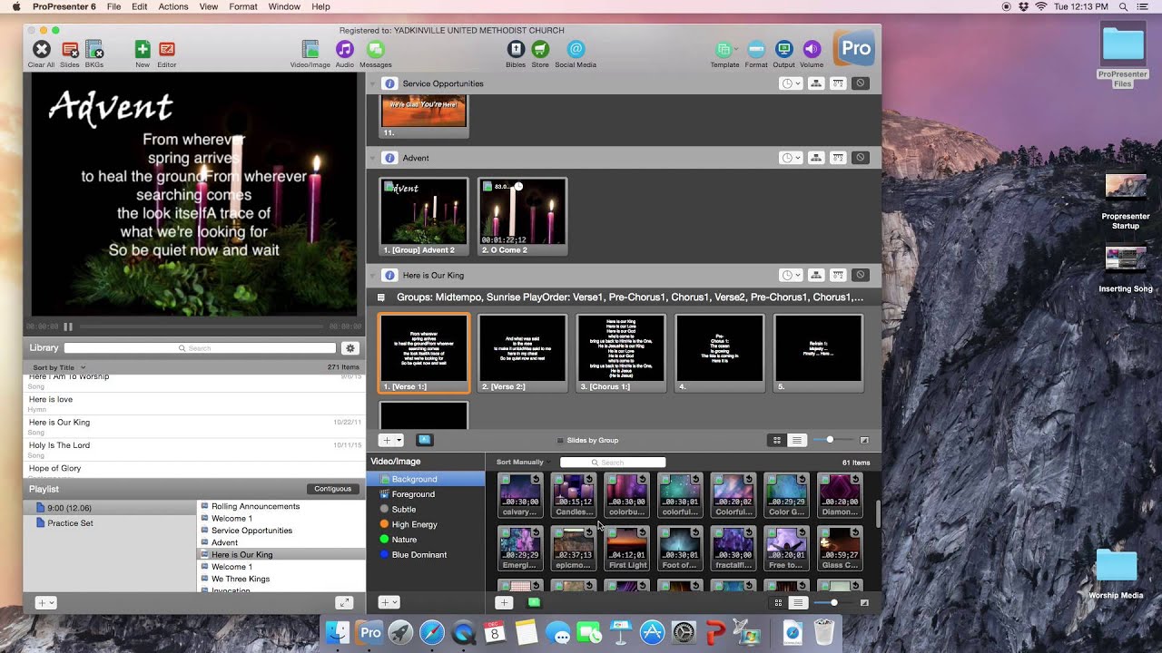Select the O Come 2 slide thumbnail
Viewport: 1162px width, 653px height.
pyautogui.click(x=522, y=217)
